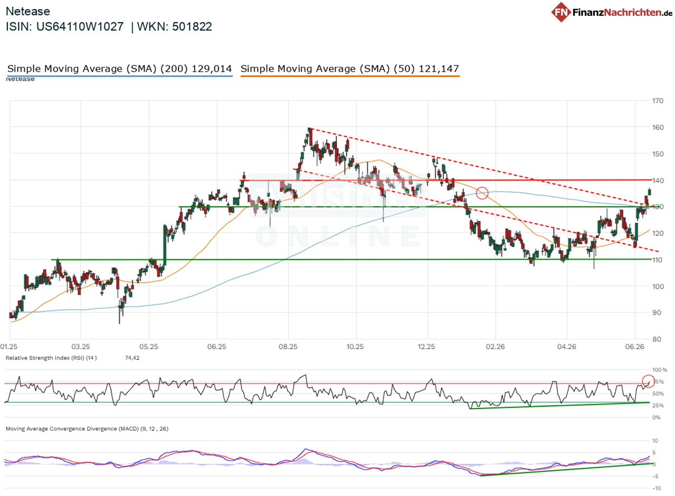Screen dimensions: 675x496
Task: Click the 90 price axis label
Action: [658, 313]
